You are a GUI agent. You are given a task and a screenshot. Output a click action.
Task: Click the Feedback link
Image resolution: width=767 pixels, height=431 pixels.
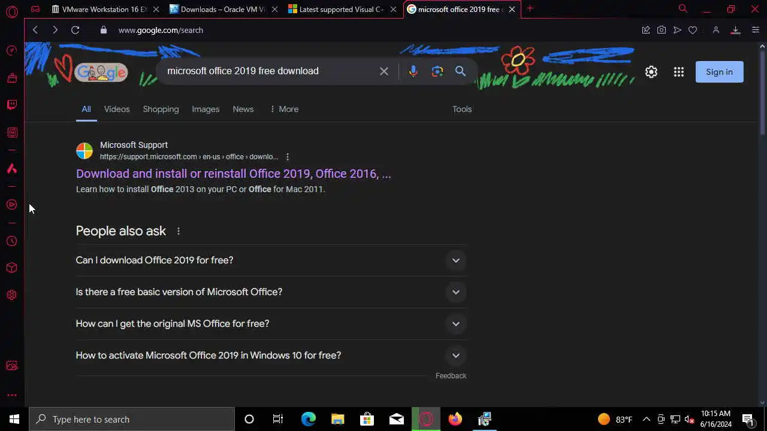point(451,376)
